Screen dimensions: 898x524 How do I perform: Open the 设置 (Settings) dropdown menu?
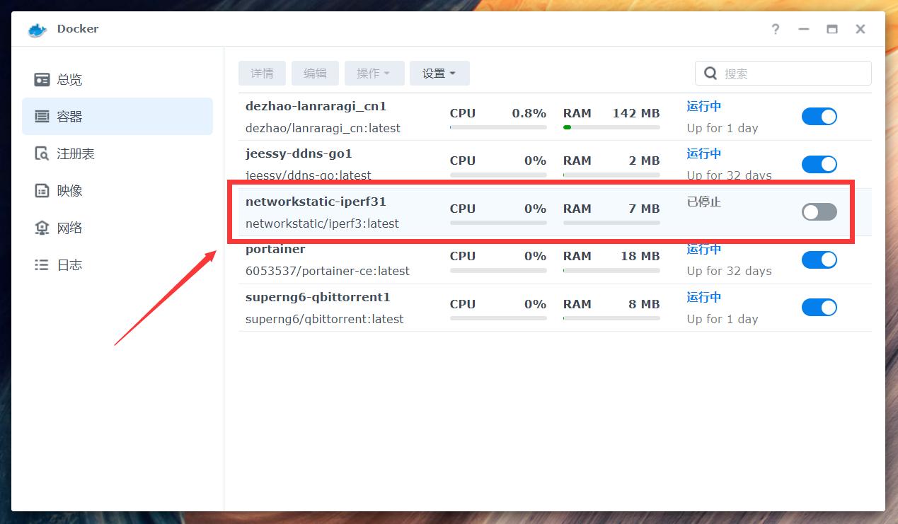(439, 73)
